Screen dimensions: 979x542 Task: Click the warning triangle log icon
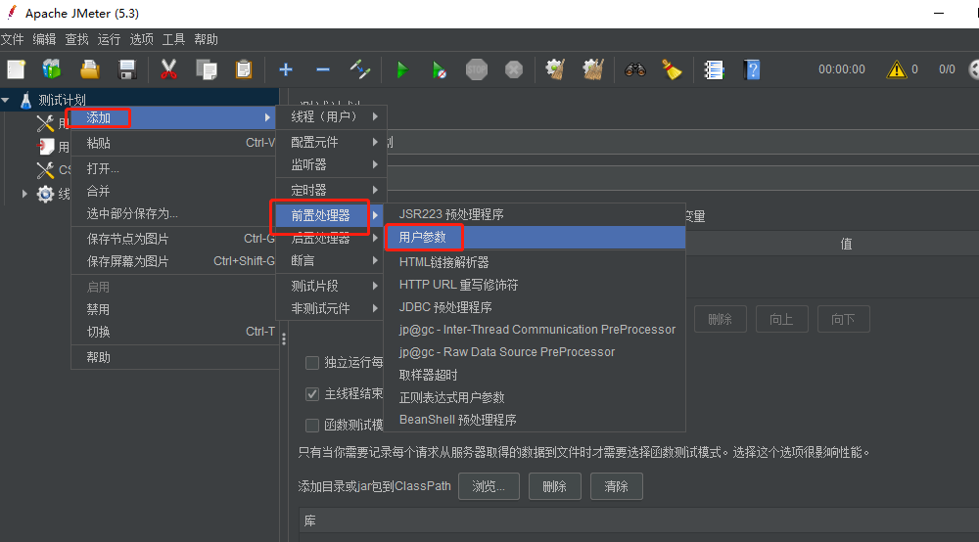(897, 69)
